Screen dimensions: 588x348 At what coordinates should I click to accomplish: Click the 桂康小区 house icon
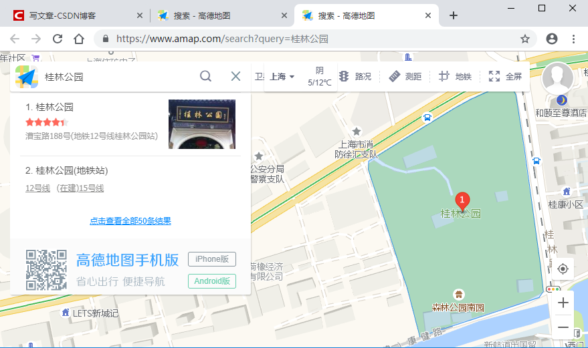(x=567, y=192)
